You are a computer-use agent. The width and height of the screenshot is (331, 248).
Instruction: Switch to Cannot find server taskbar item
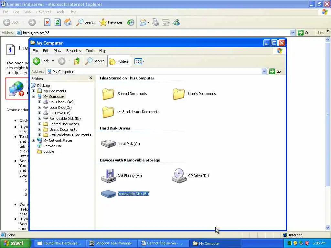pos(163,243)
